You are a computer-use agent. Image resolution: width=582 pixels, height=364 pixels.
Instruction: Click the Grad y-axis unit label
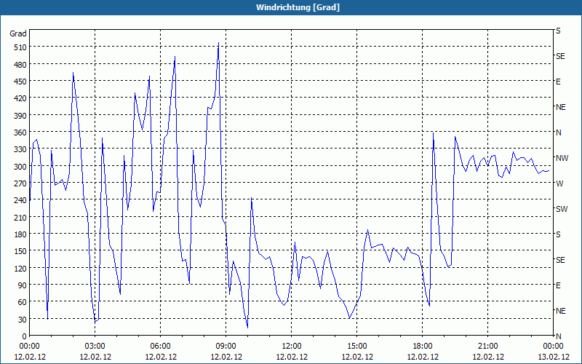click(18, 33)
